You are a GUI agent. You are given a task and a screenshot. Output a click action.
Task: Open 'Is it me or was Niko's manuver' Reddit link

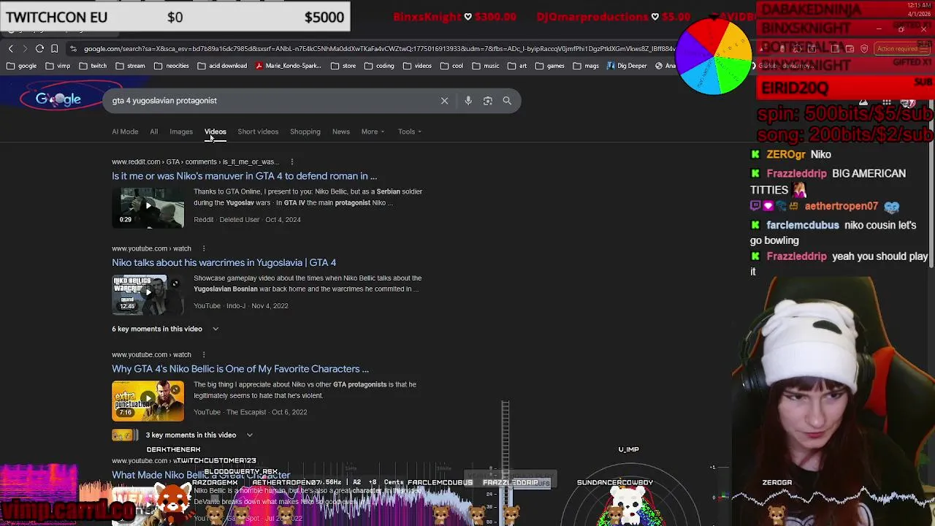point(244,176)
